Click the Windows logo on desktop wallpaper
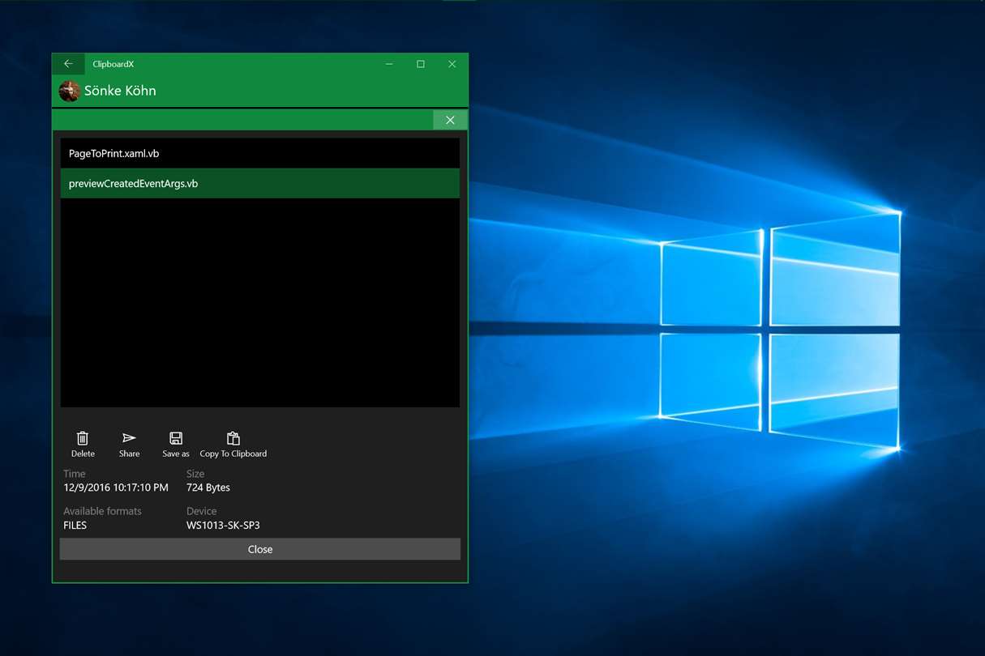 (x=781, y=328)
